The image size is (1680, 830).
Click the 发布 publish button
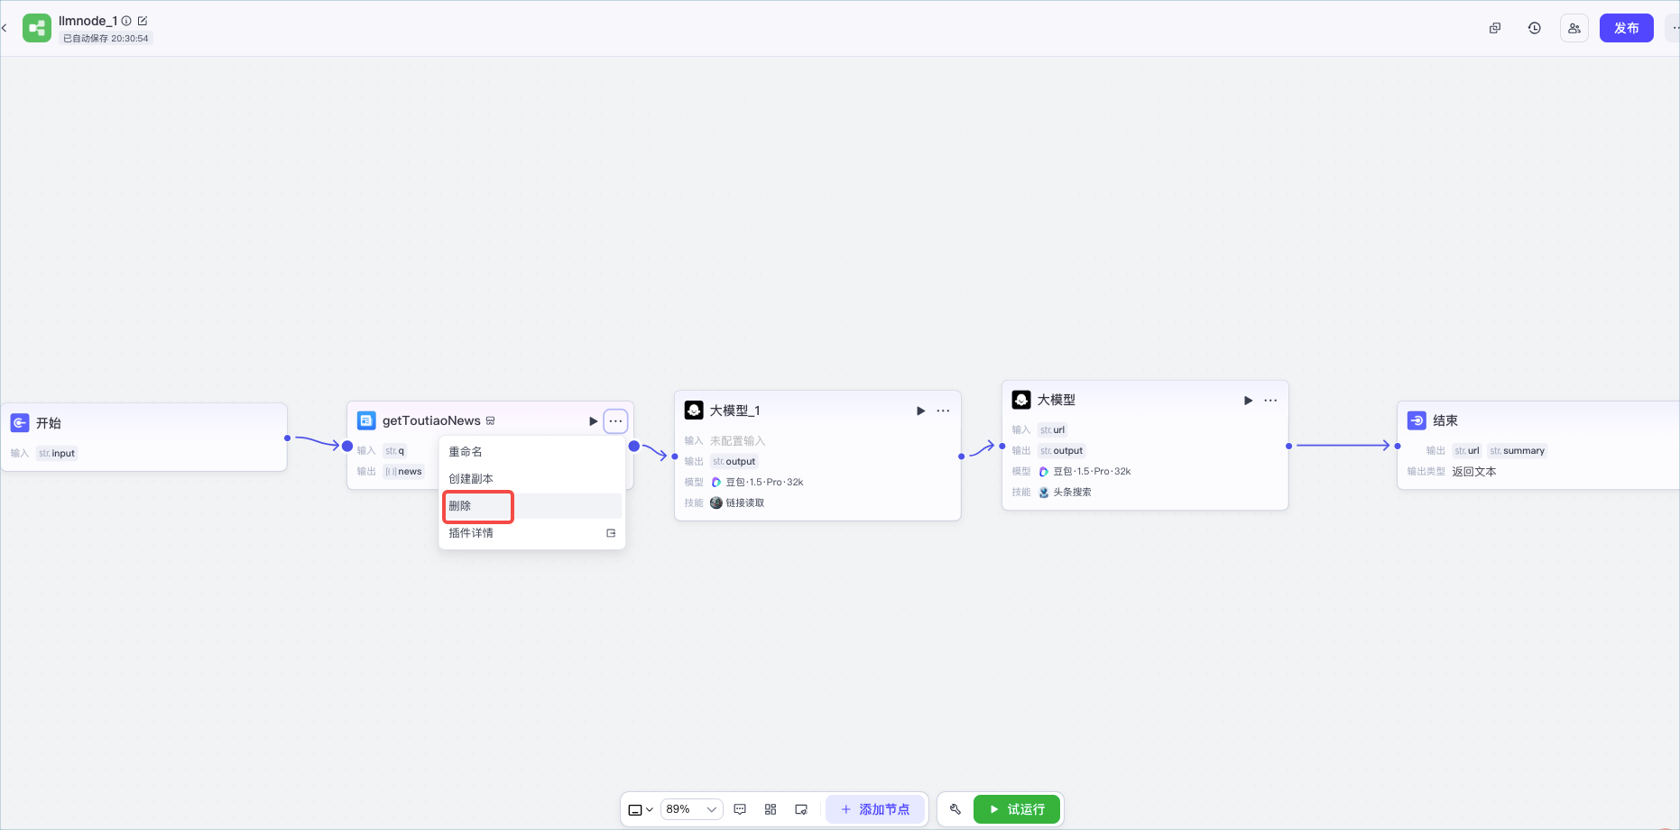point(1626,28)
